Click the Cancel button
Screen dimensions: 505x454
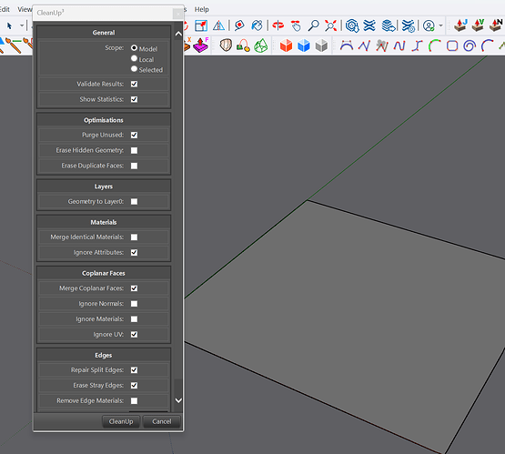coord(162,421)
